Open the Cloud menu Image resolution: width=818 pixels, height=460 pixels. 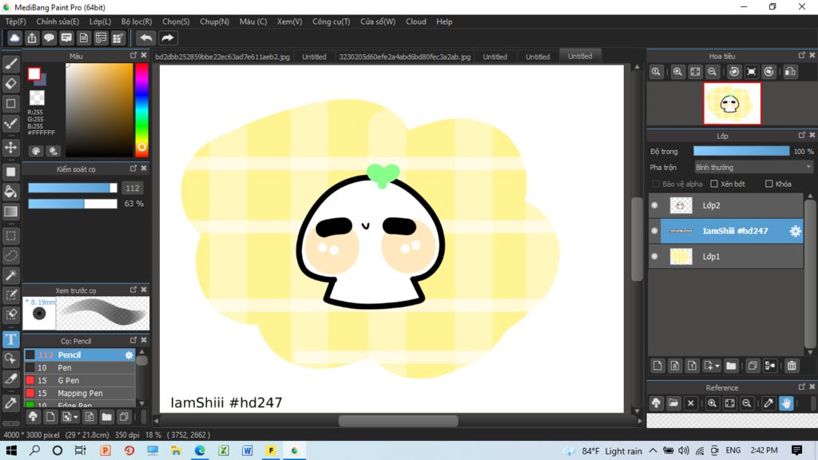click(x=415, y=22)
